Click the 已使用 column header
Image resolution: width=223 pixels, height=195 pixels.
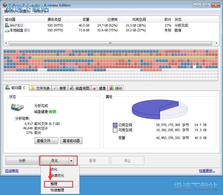105,19
